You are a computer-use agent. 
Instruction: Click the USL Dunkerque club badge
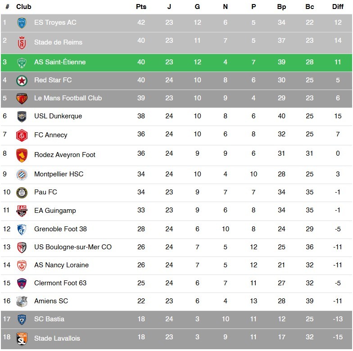point(22,117)
